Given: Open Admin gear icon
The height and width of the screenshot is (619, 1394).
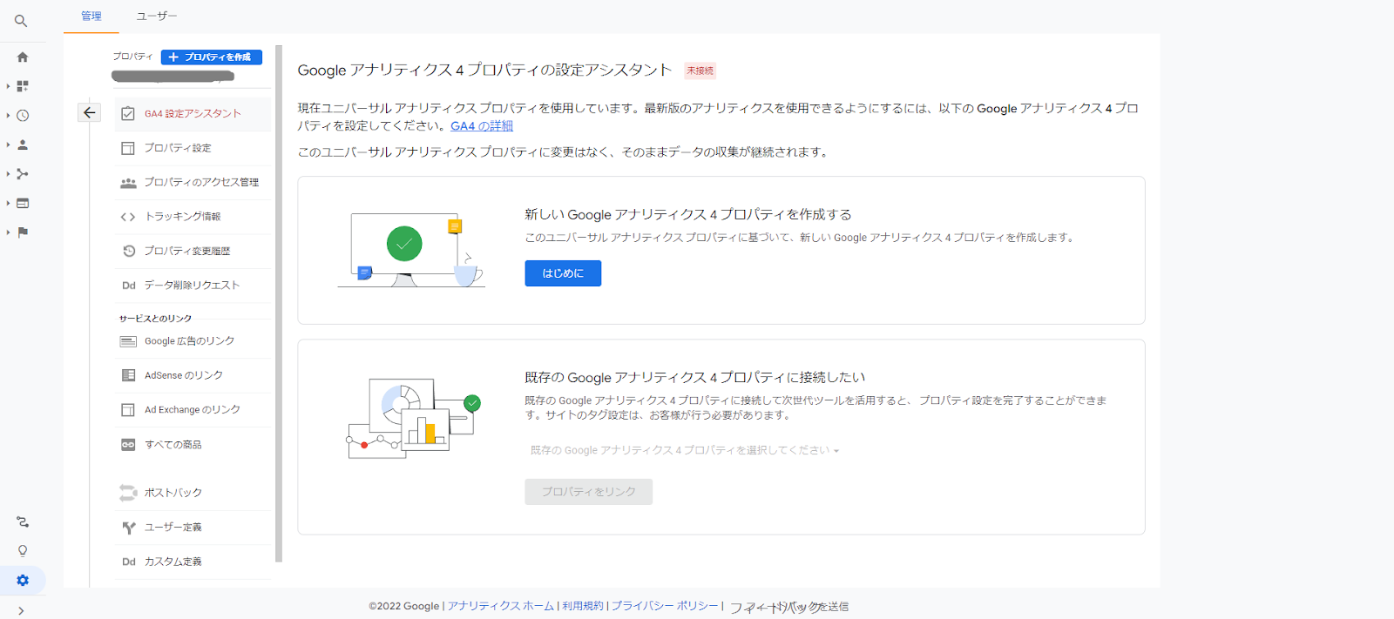Looking at the screenshot, I should 23,580.
